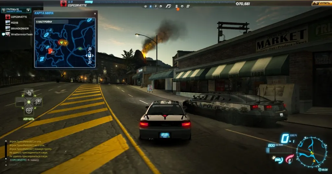
Task: Click the green player arrow on world map
Action: pos(61,43)
